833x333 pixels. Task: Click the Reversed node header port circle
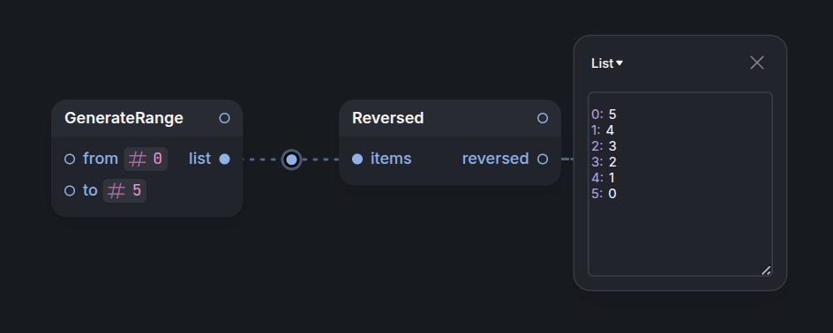[543, 118]
